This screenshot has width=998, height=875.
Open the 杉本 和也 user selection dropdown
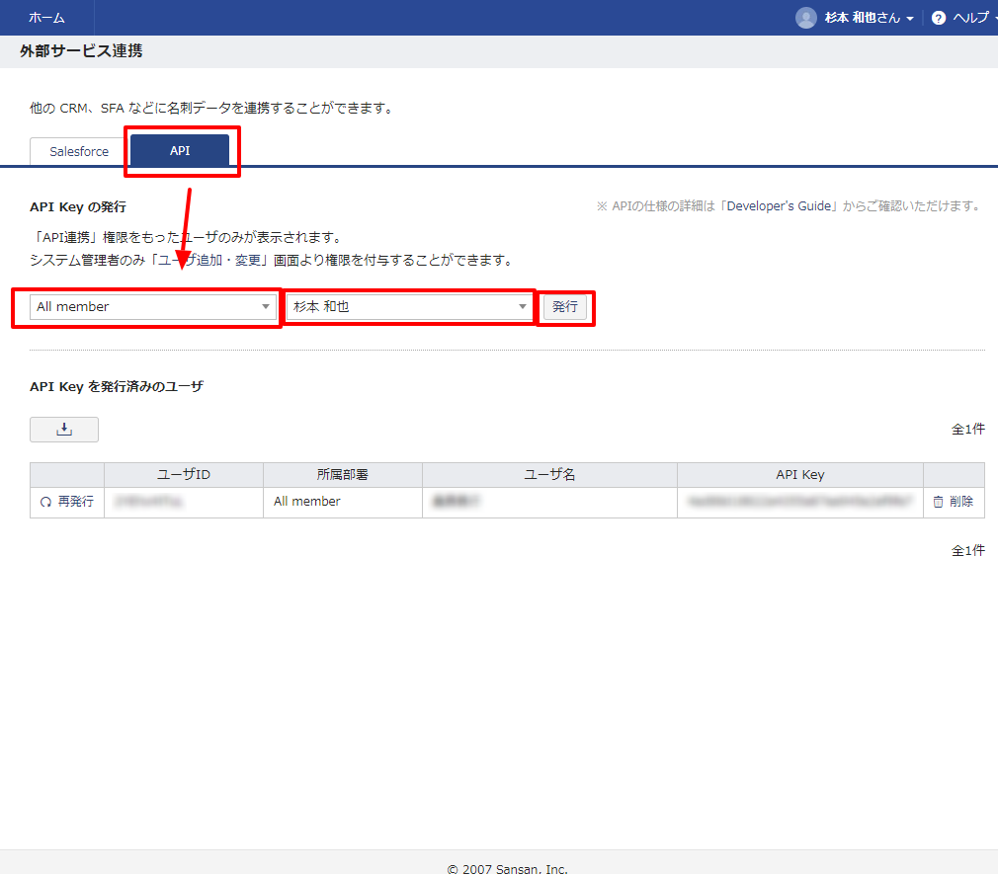pos(408,306)
